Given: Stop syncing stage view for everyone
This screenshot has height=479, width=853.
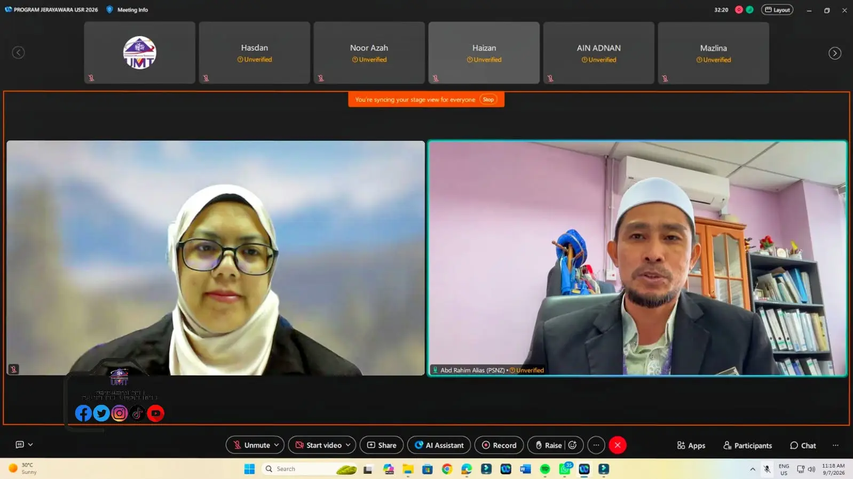Looking at the screenshot, I should coord(488,100).
